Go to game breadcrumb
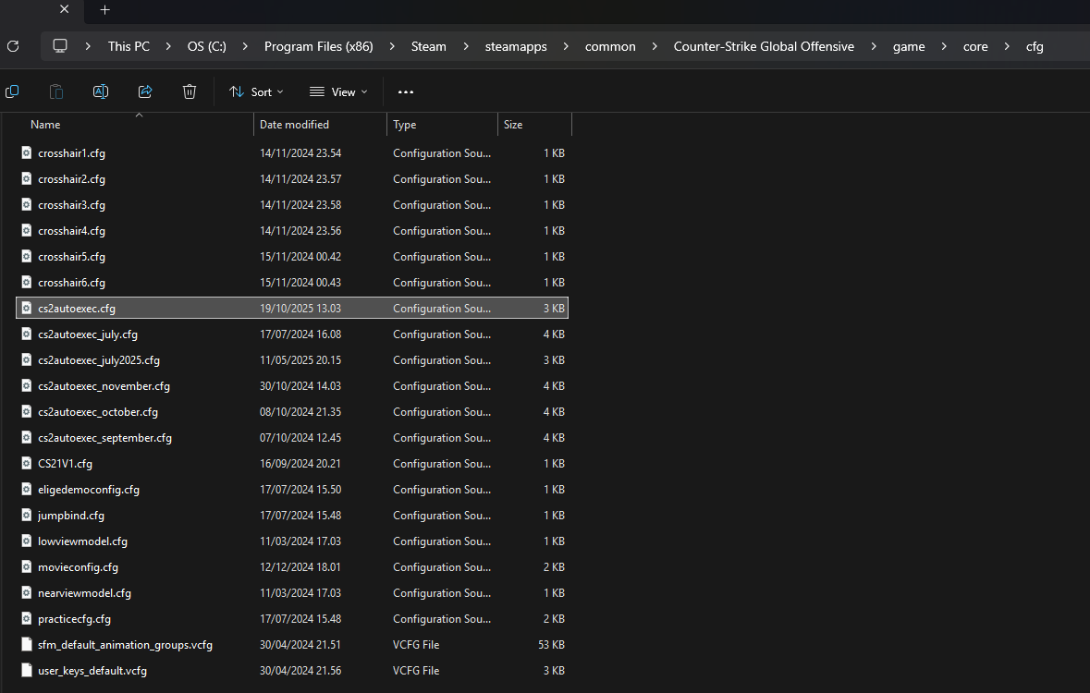This screenshot has width=1090, height=693. [x=909, y=46]
